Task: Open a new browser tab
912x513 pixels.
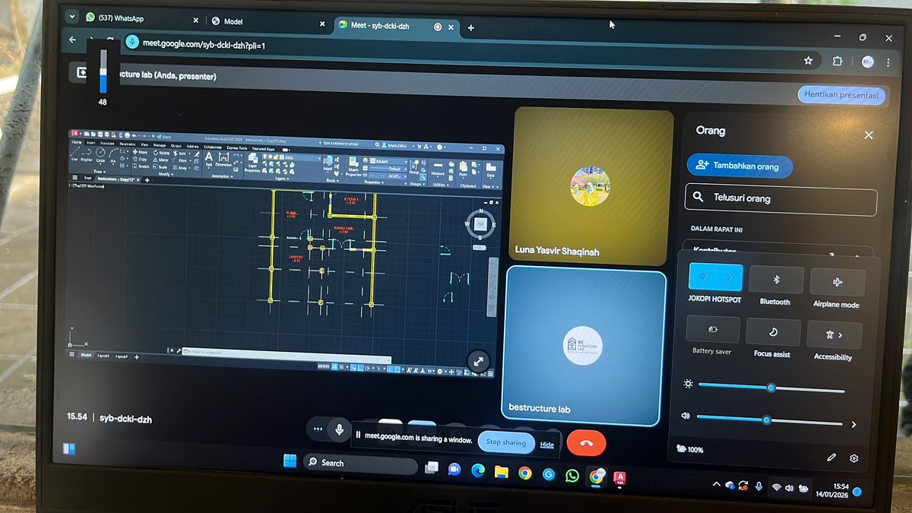Action: pyautogui.click(x=471, y=27)
